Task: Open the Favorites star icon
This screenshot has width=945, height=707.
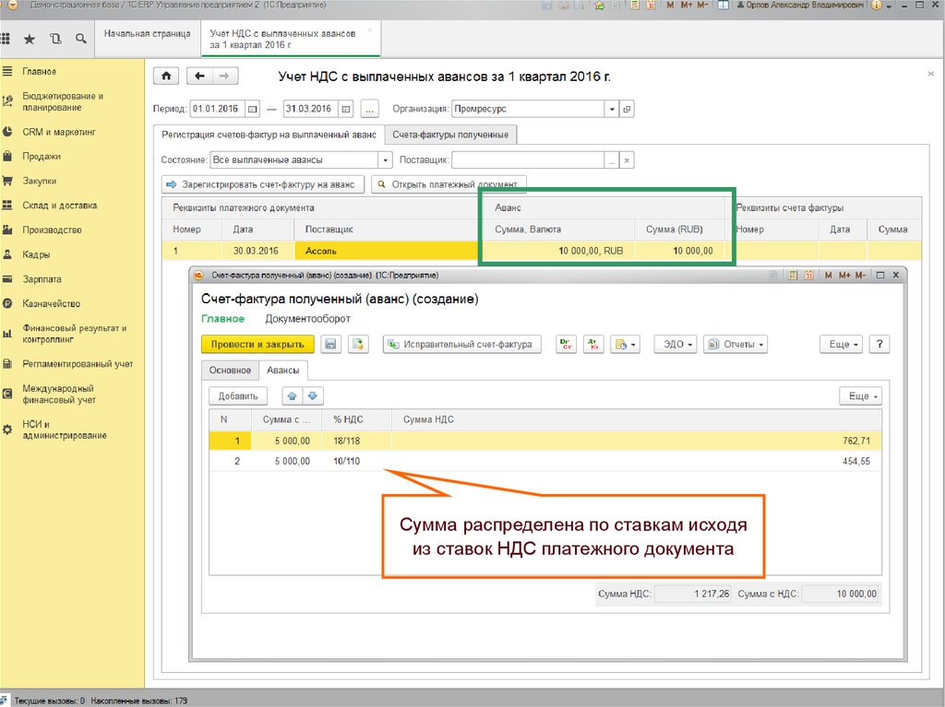Action: pyautogui.click(x=30, y=39)
